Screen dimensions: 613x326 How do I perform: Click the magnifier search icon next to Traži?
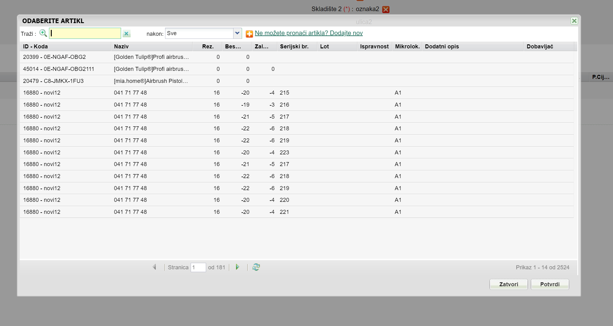(x=43, y=33)
